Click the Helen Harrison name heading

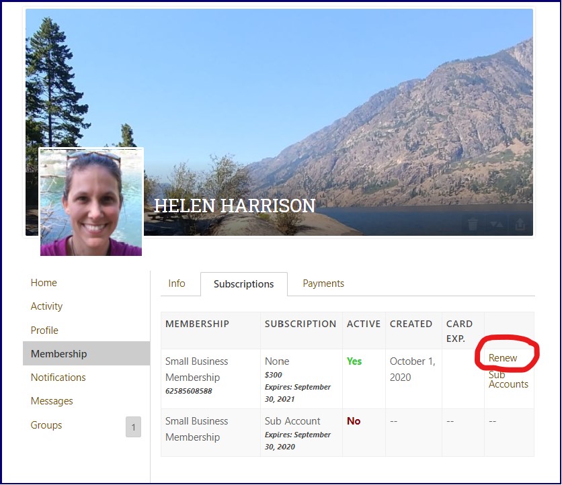coord(235,206)
